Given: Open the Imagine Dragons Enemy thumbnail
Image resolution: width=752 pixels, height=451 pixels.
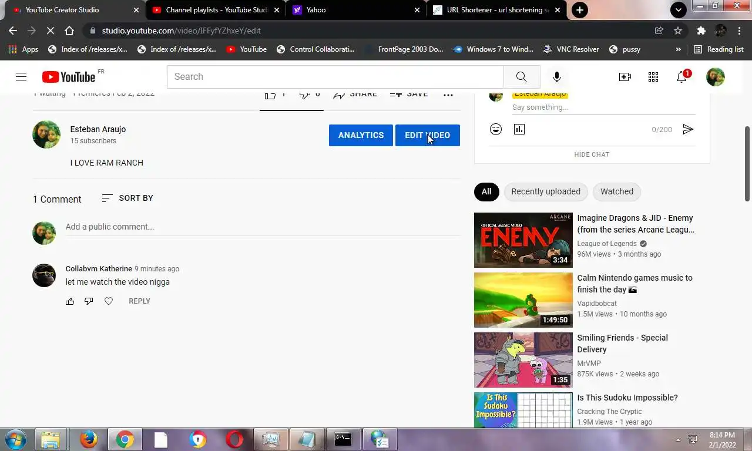Looking at the screenshot, I should (523, 240).
